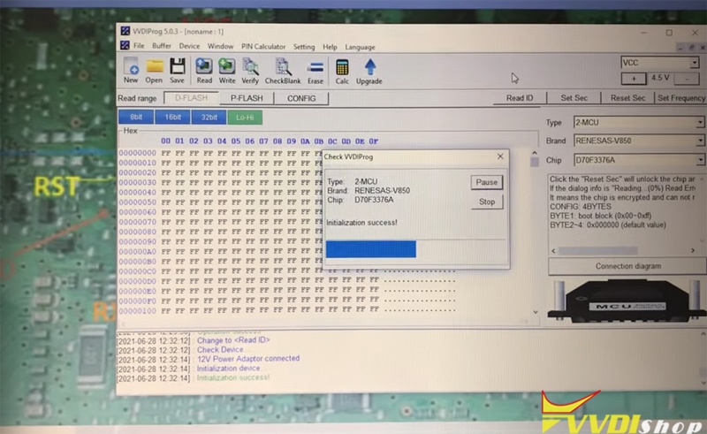Pause the Check VVDIProg operation
The width and height of the screenshot is (707, 434).
tap(487, 182)
